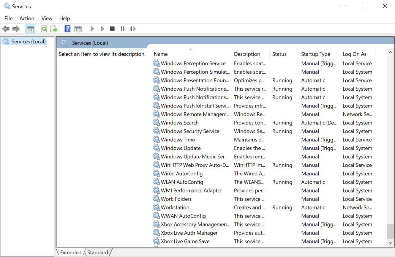Sort services by the Status column header
This screenshot has height=257, width=395.
[279, 54]
